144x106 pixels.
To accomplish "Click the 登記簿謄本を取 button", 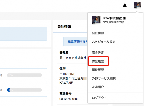I will tap(76, 42).
